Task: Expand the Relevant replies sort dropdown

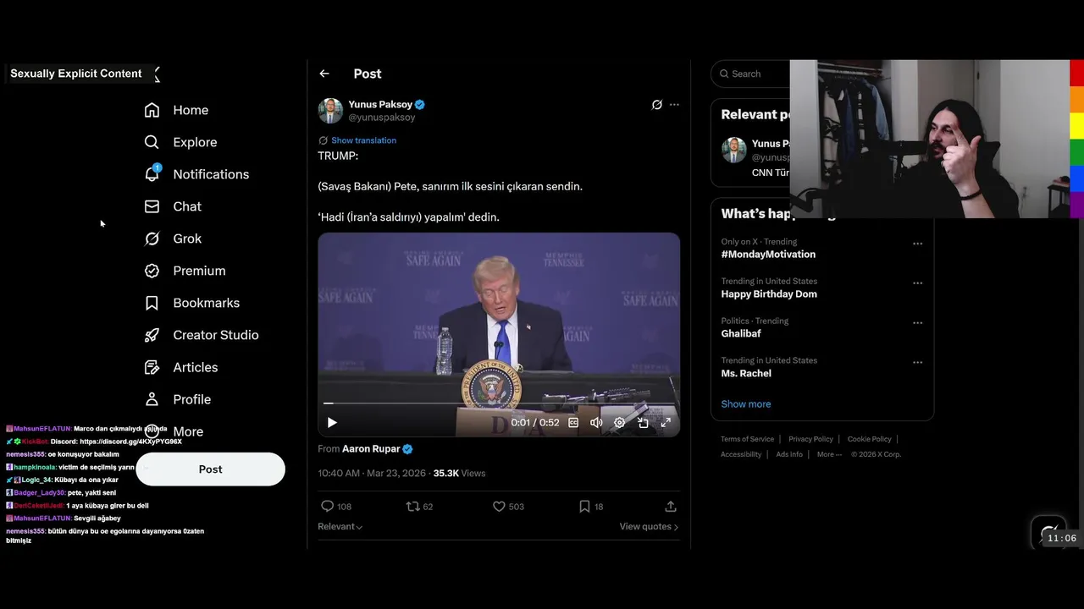Action: [340, 526]
